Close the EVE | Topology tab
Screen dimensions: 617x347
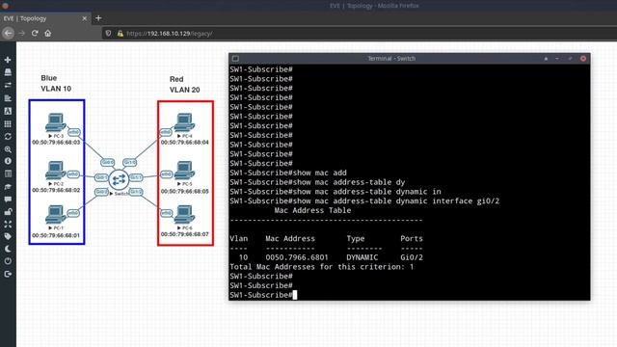point(84,18)
